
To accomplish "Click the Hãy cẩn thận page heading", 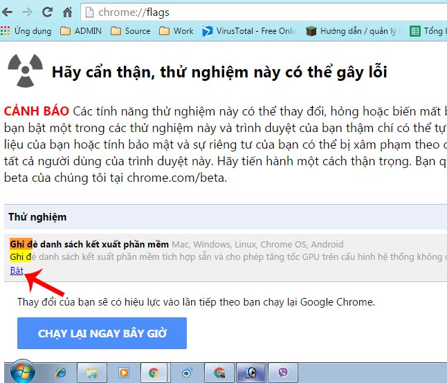I will (x=219, y=72).
